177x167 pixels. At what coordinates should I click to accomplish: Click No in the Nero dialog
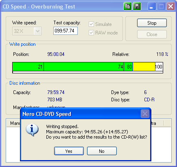102,151
